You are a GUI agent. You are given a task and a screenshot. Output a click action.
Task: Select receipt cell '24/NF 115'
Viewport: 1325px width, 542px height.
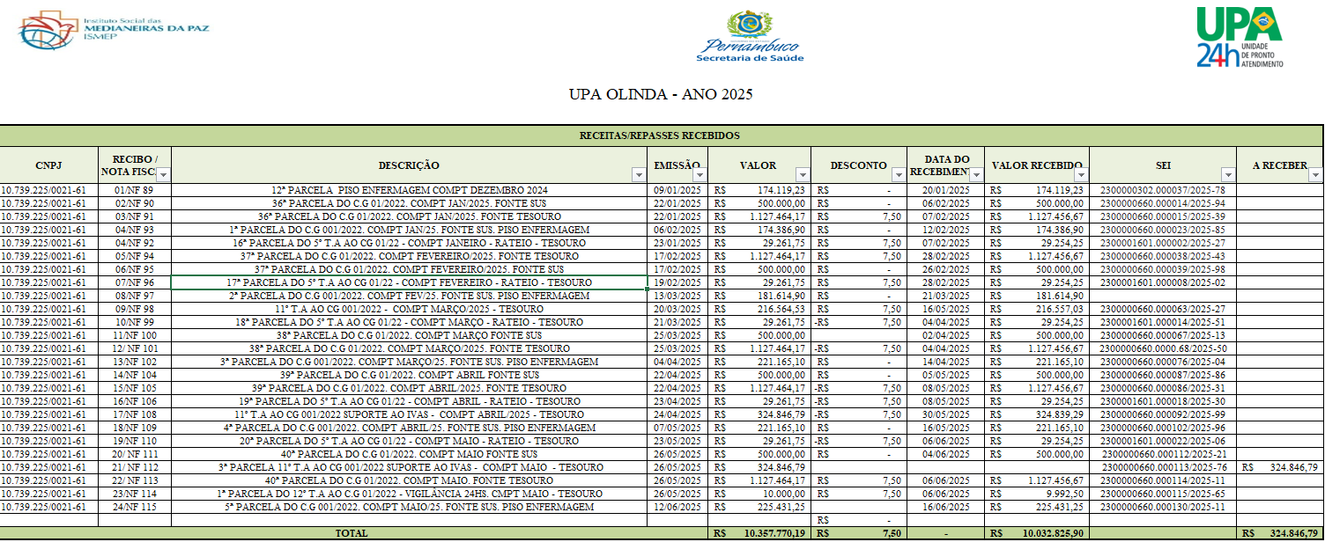click(134, 507)
